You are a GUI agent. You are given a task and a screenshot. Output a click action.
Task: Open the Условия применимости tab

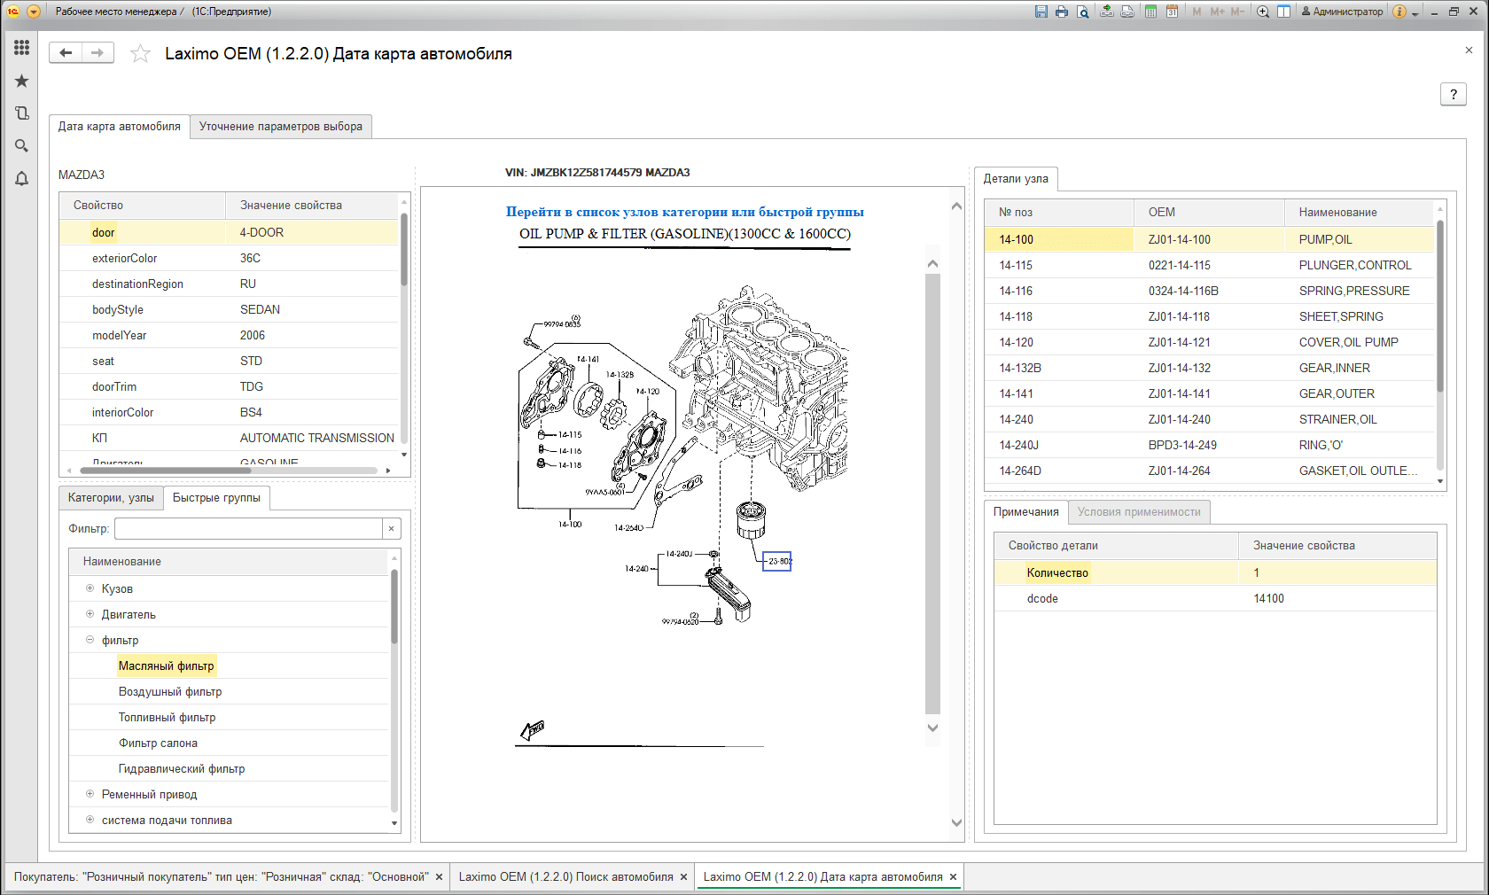[x=1139, y=512]
